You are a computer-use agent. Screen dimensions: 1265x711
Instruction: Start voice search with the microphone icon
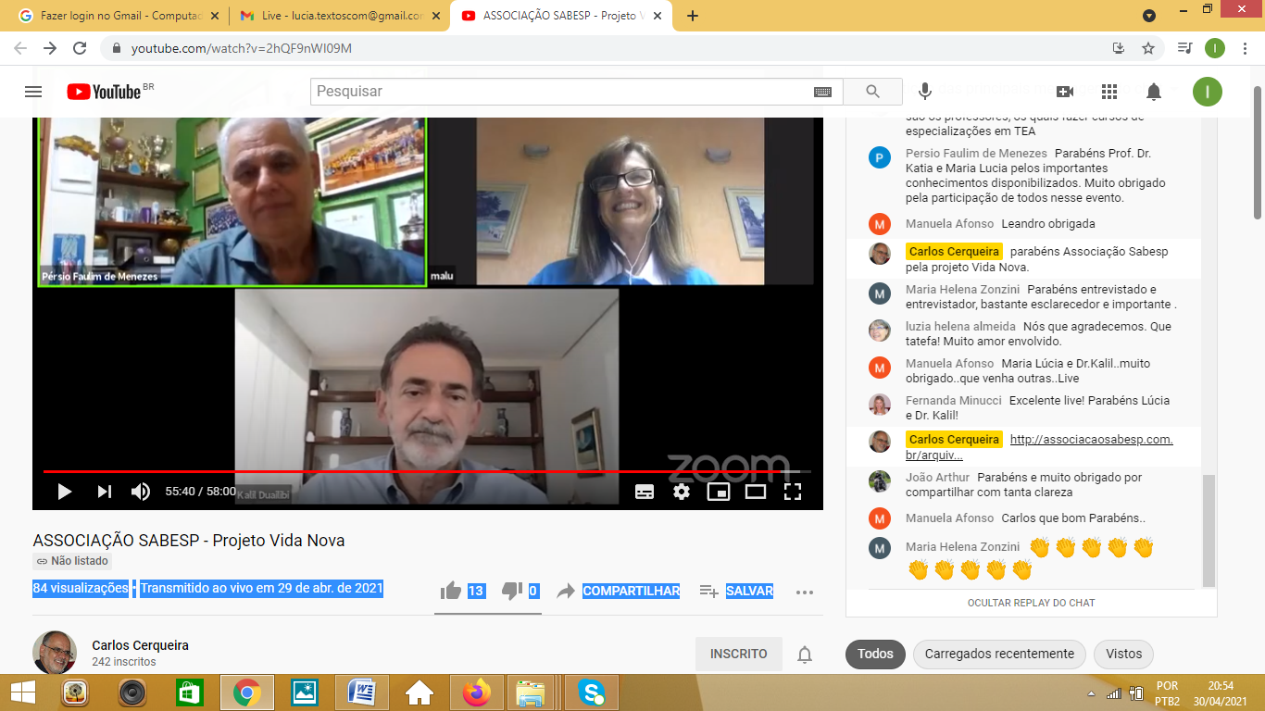[x=924, y=92]
